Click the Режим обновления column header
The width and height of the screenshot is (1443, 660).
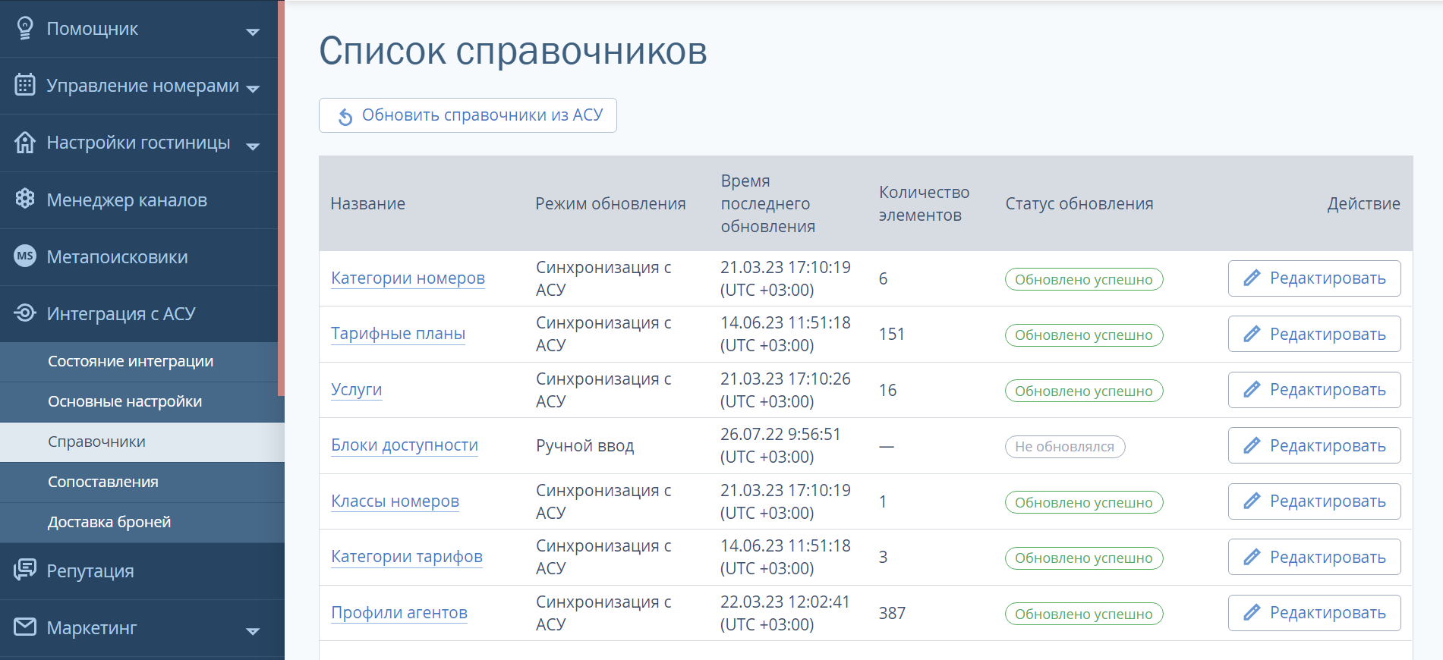[x=610, y=204]
